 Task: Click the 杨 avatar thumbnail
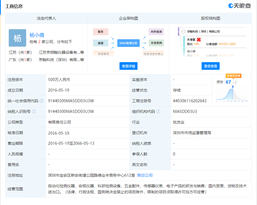pos(17,38)
